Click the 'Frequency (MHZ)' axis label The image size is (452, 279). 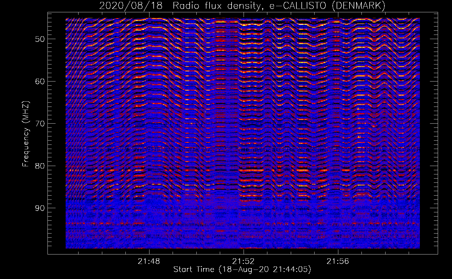click(26, 134)
